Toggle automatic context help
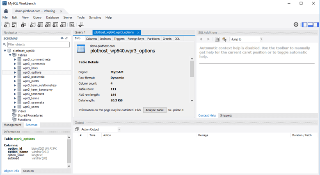The height and width of the screenshot is (175, 320). (x=224, y=39)
